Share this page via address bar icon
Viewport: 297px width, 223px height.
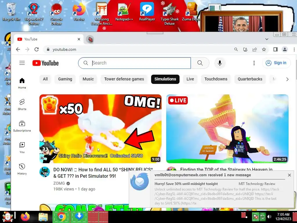(x=255, y=49)
